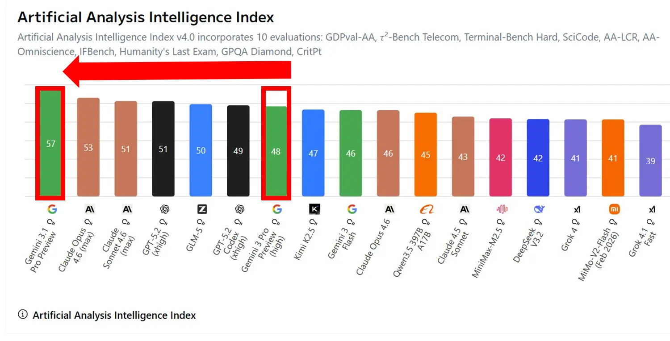Click the info icon beside Artificial Analysis Intelligence Index
This screenshot has height=341, width=670.
click(22, 315)
